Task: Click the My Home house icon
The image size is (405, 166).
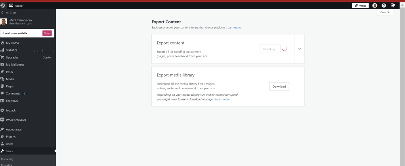Action: 2,43
